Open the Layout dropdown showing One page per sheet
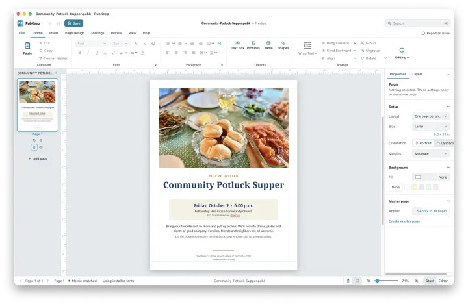This screenshot has width=468, height=304. tap(431, 116)
